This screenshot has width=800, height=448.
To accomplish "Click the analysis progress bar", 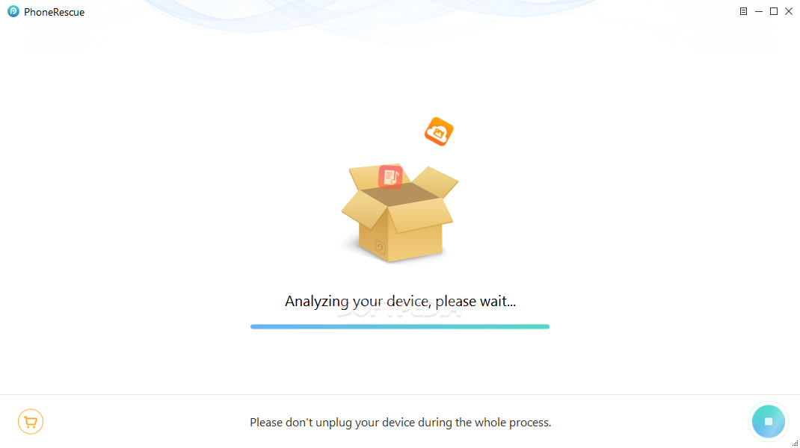I will (x=400, y=327).
